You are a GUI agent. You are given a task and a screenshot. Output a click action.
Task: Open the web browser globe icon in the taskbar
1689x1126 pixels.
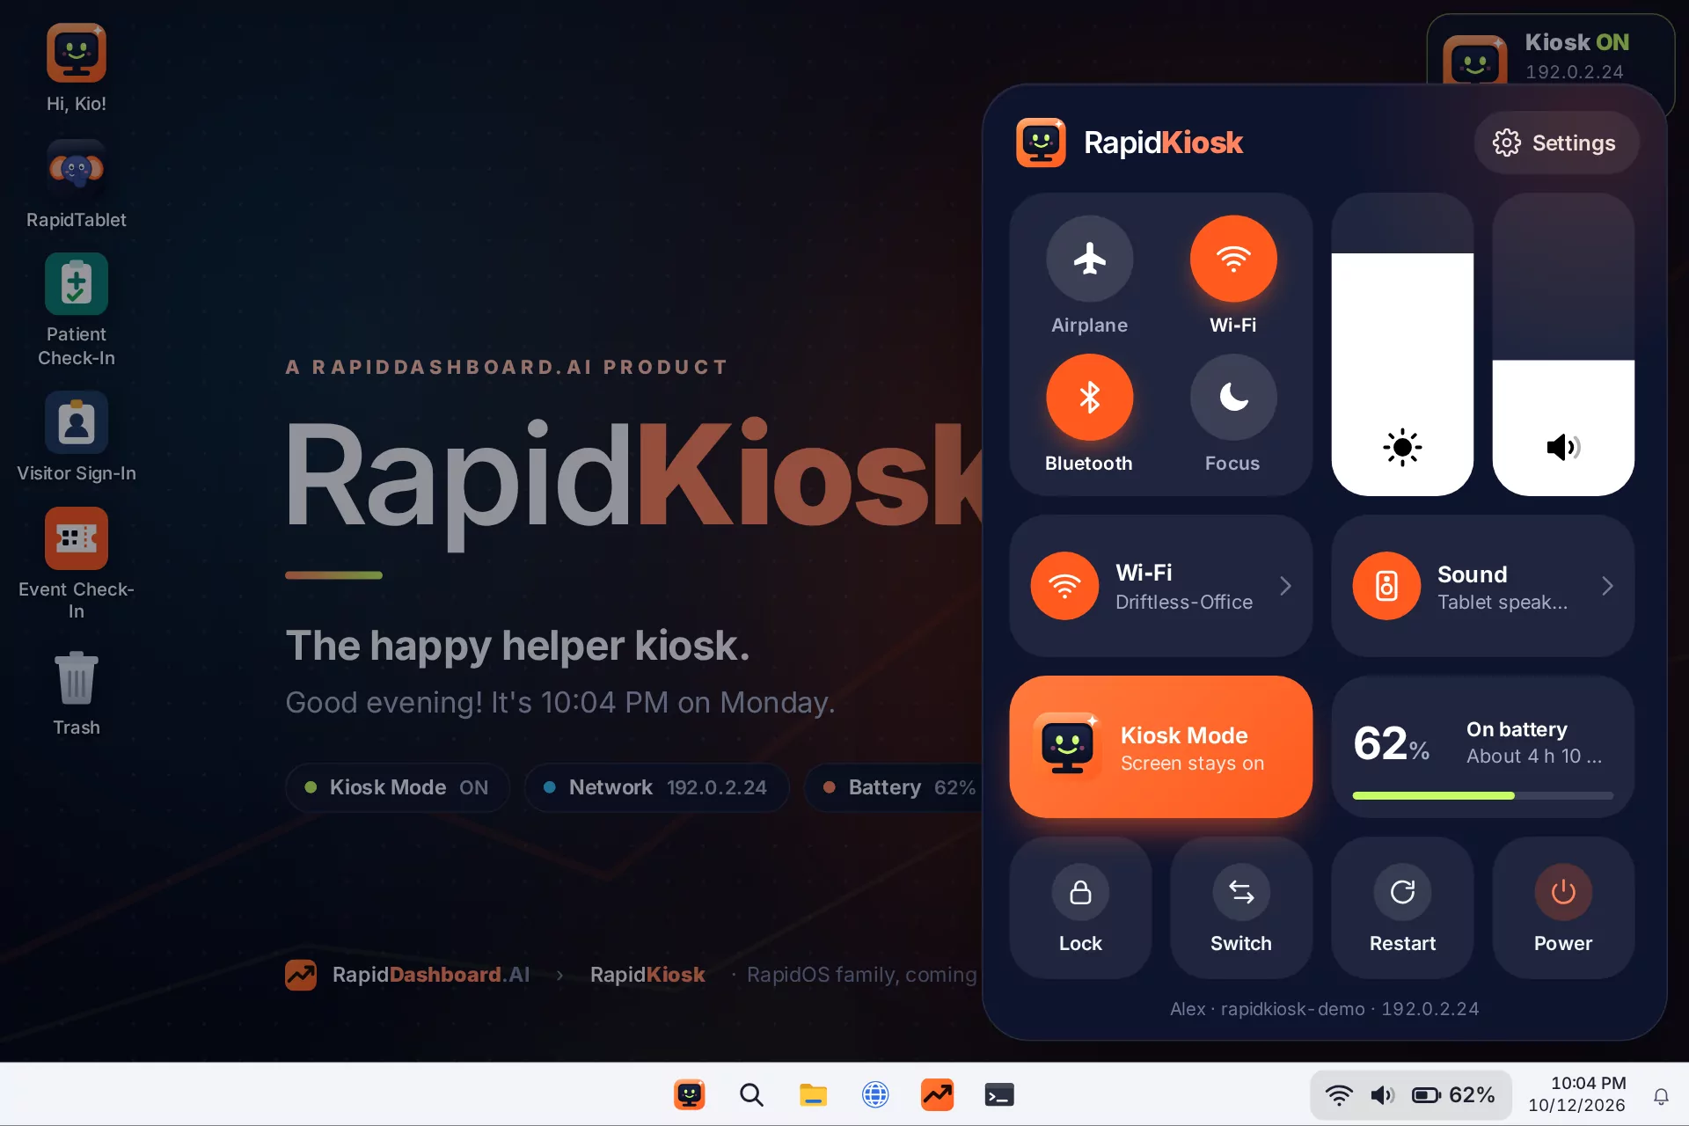coord(875,1095)
